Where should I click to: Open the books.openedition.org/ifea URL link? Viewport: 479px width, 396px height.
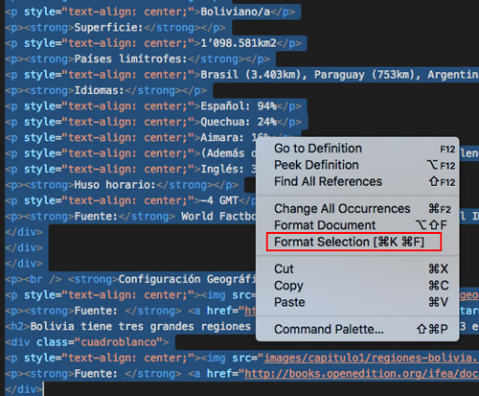361,374
